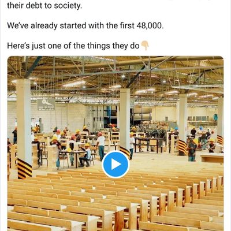
Task: Click the wooden benches in the foreground
Action: point(115,200)
